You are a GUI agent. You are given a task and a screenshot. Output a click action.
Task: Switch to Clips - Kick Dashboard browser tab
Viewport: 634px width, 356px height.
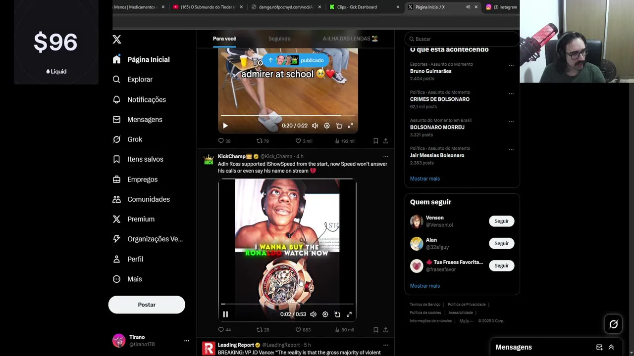coord(363,7)
